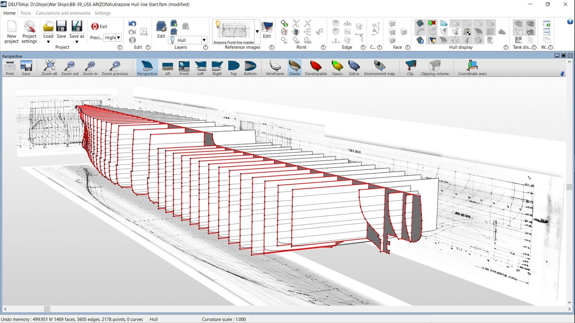Click the Exit button

[99, 27]
